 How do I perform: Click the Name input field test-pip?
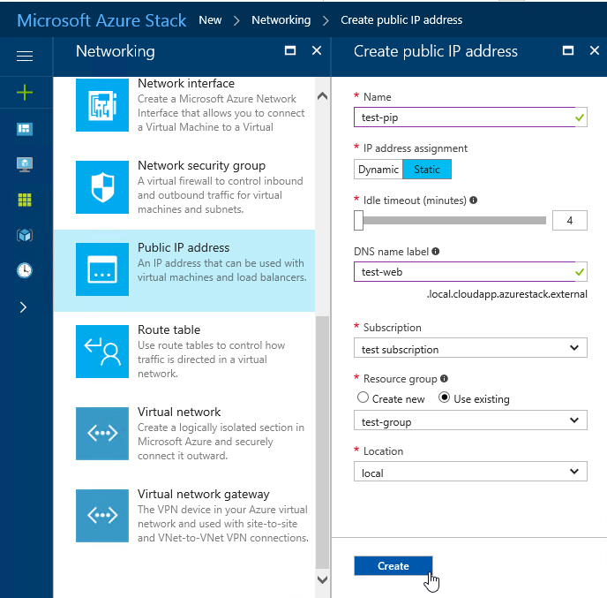(470, 117)
